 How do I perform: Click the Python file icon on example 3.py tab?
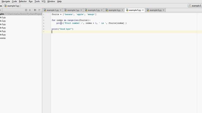click(86, 10)
